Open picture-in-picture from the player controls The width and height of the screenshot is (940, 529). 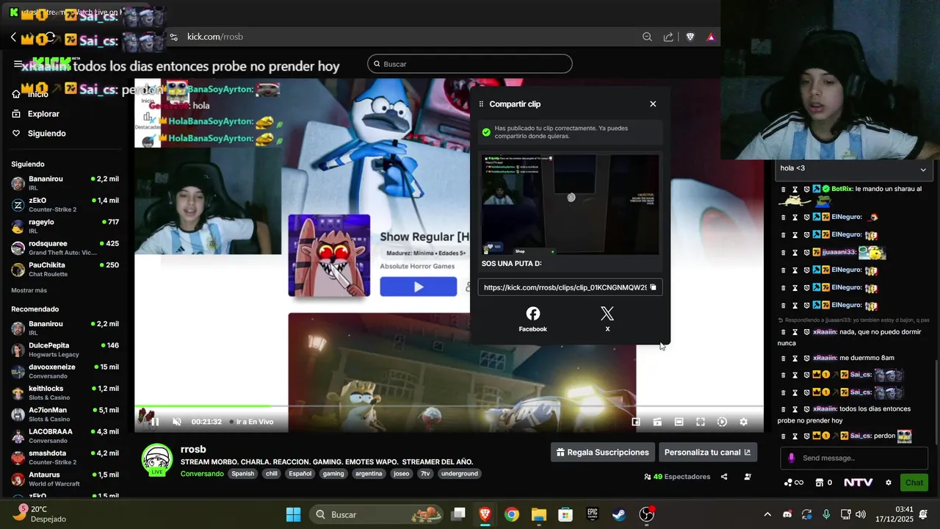pyautogui.click(x=636, y=422)
